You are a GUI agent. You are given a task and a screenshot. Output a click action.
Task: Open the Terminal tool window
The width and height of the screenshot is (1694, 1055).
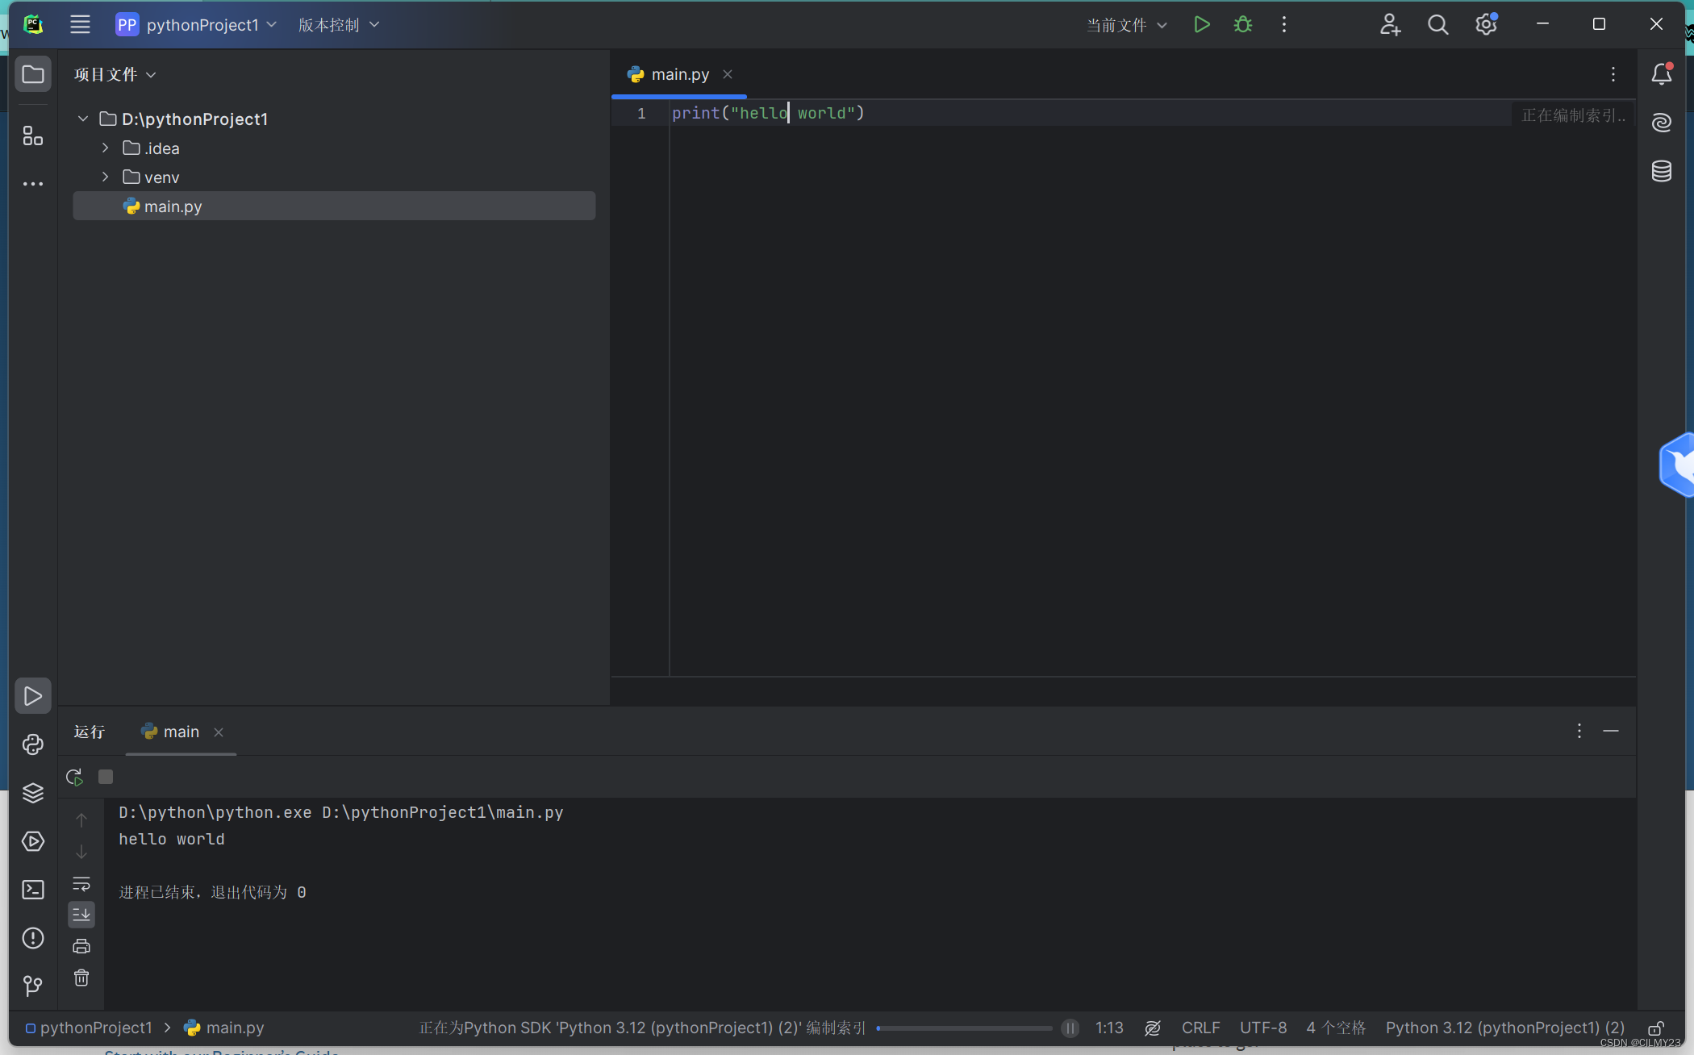click(33, 890)
